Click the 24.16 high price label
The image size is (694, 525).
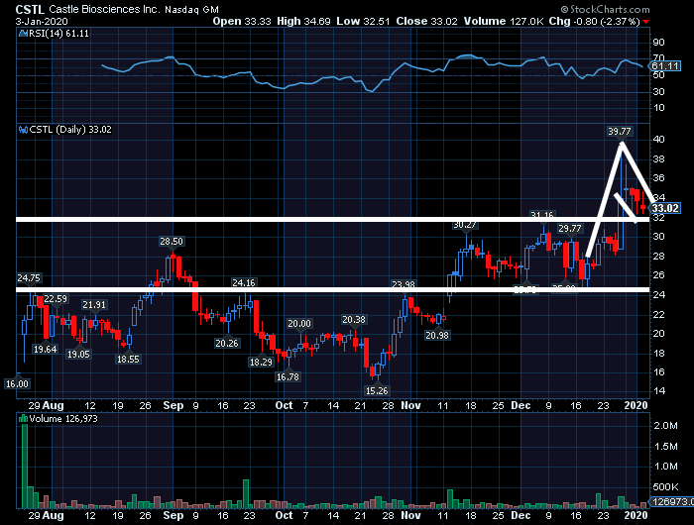(244, 282)
